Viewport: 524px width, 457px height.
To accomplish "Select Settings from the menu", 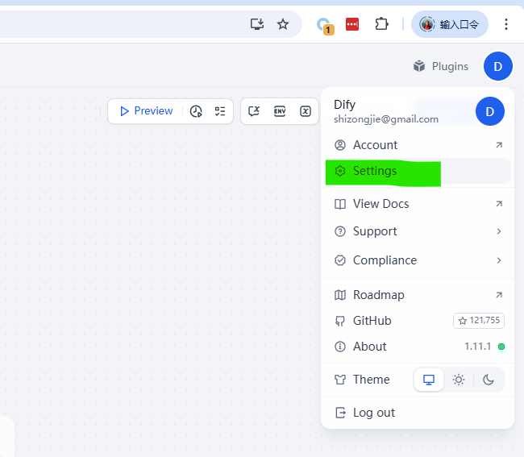I will (x=418, y=171).
